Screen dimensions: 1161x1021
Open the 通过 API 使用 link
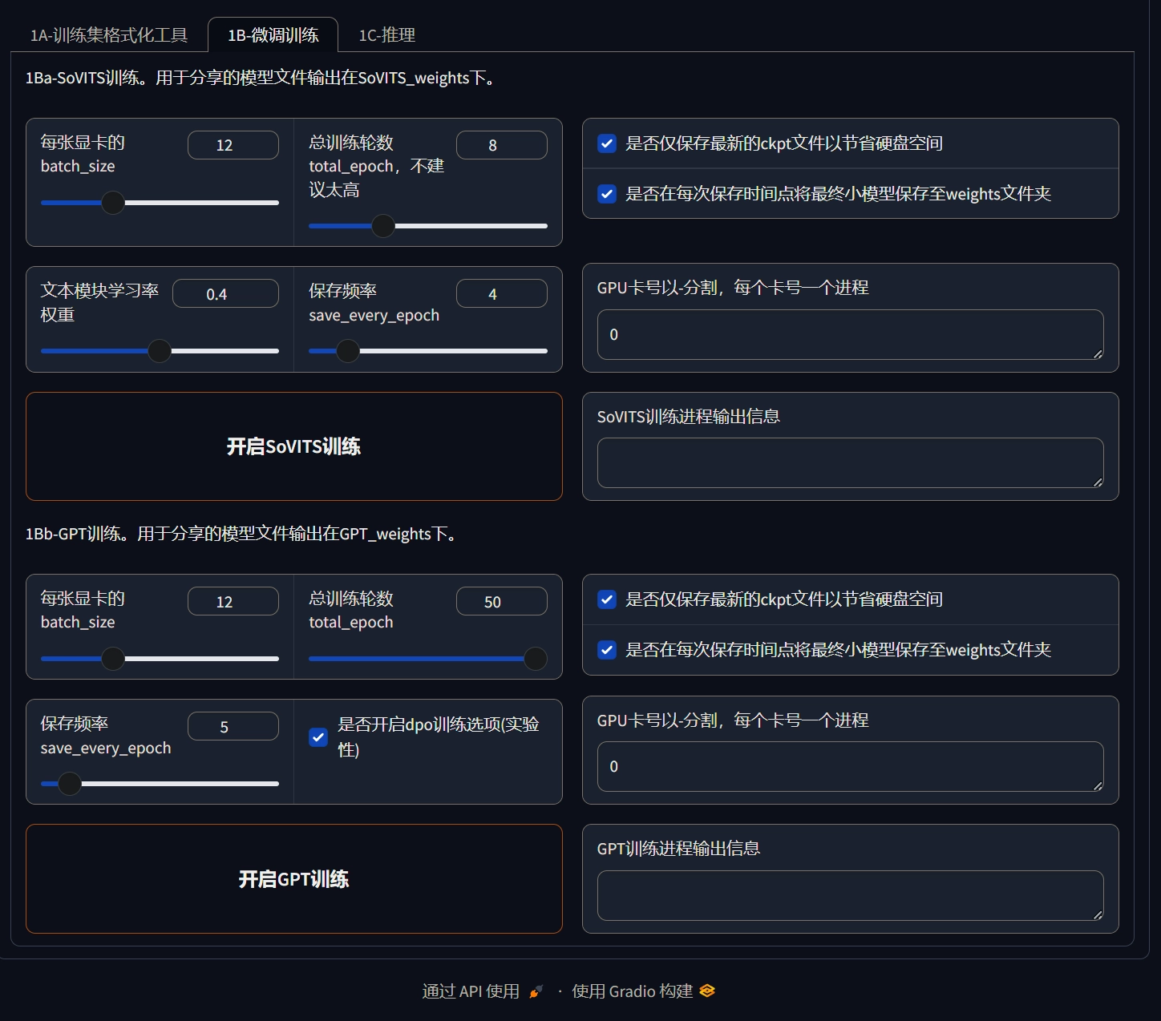pyautogui.click(x=471, y=991)
